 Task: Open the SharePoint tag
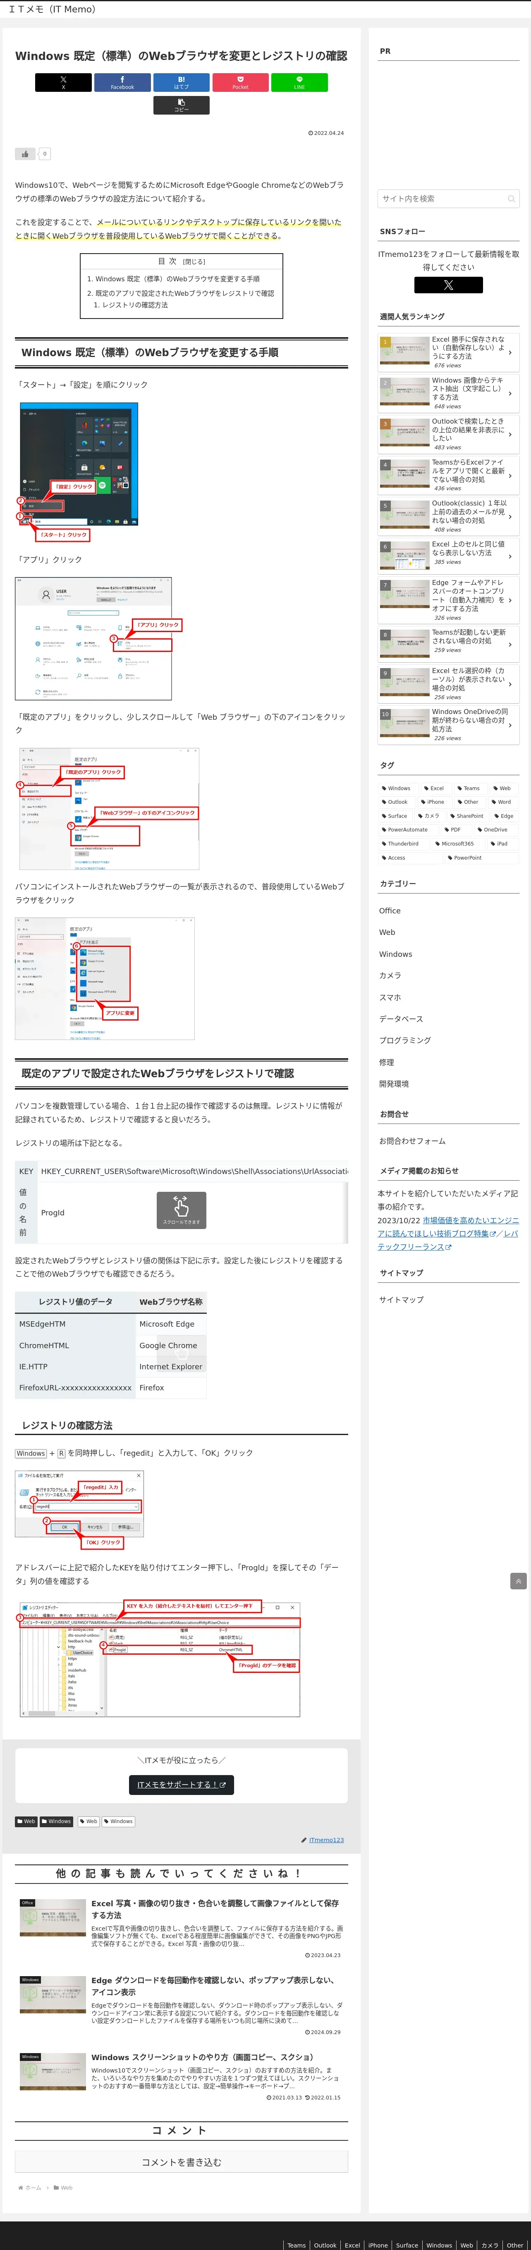coord(467,816)
